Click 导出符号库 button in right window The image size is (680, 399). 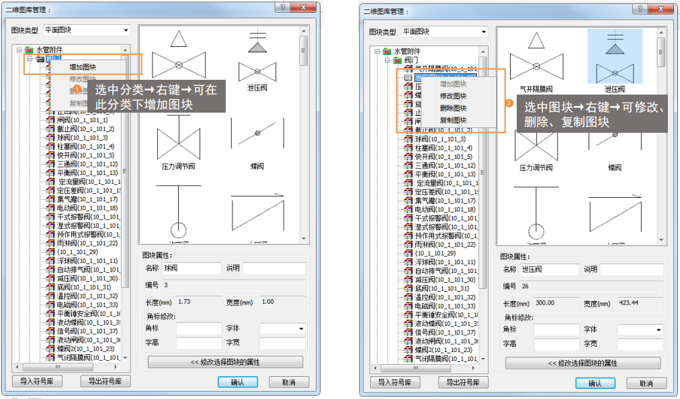coord(463,382)
